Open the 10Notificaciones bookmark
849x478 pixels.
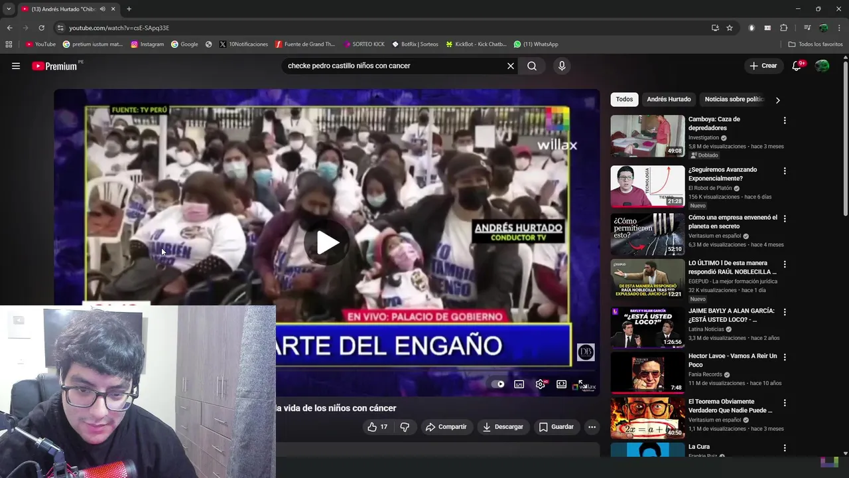coord(243,44)
